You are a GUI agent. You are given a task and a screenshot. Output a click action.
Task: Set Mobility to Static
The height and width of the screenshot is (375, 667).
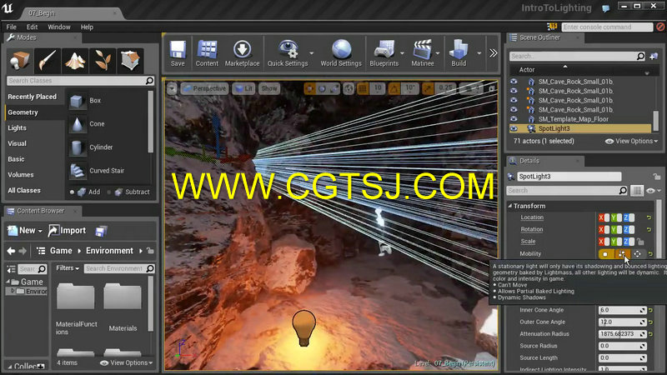pyautogui.click(x=605, y=254)
